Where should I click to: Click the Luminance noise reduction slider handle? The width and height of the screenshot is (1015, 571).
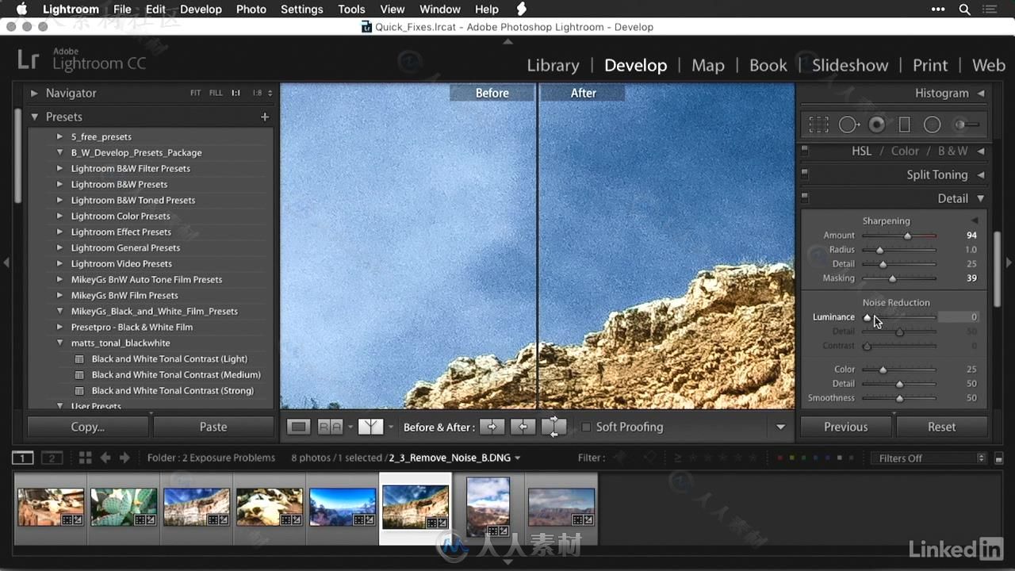(x=867, y=317)
